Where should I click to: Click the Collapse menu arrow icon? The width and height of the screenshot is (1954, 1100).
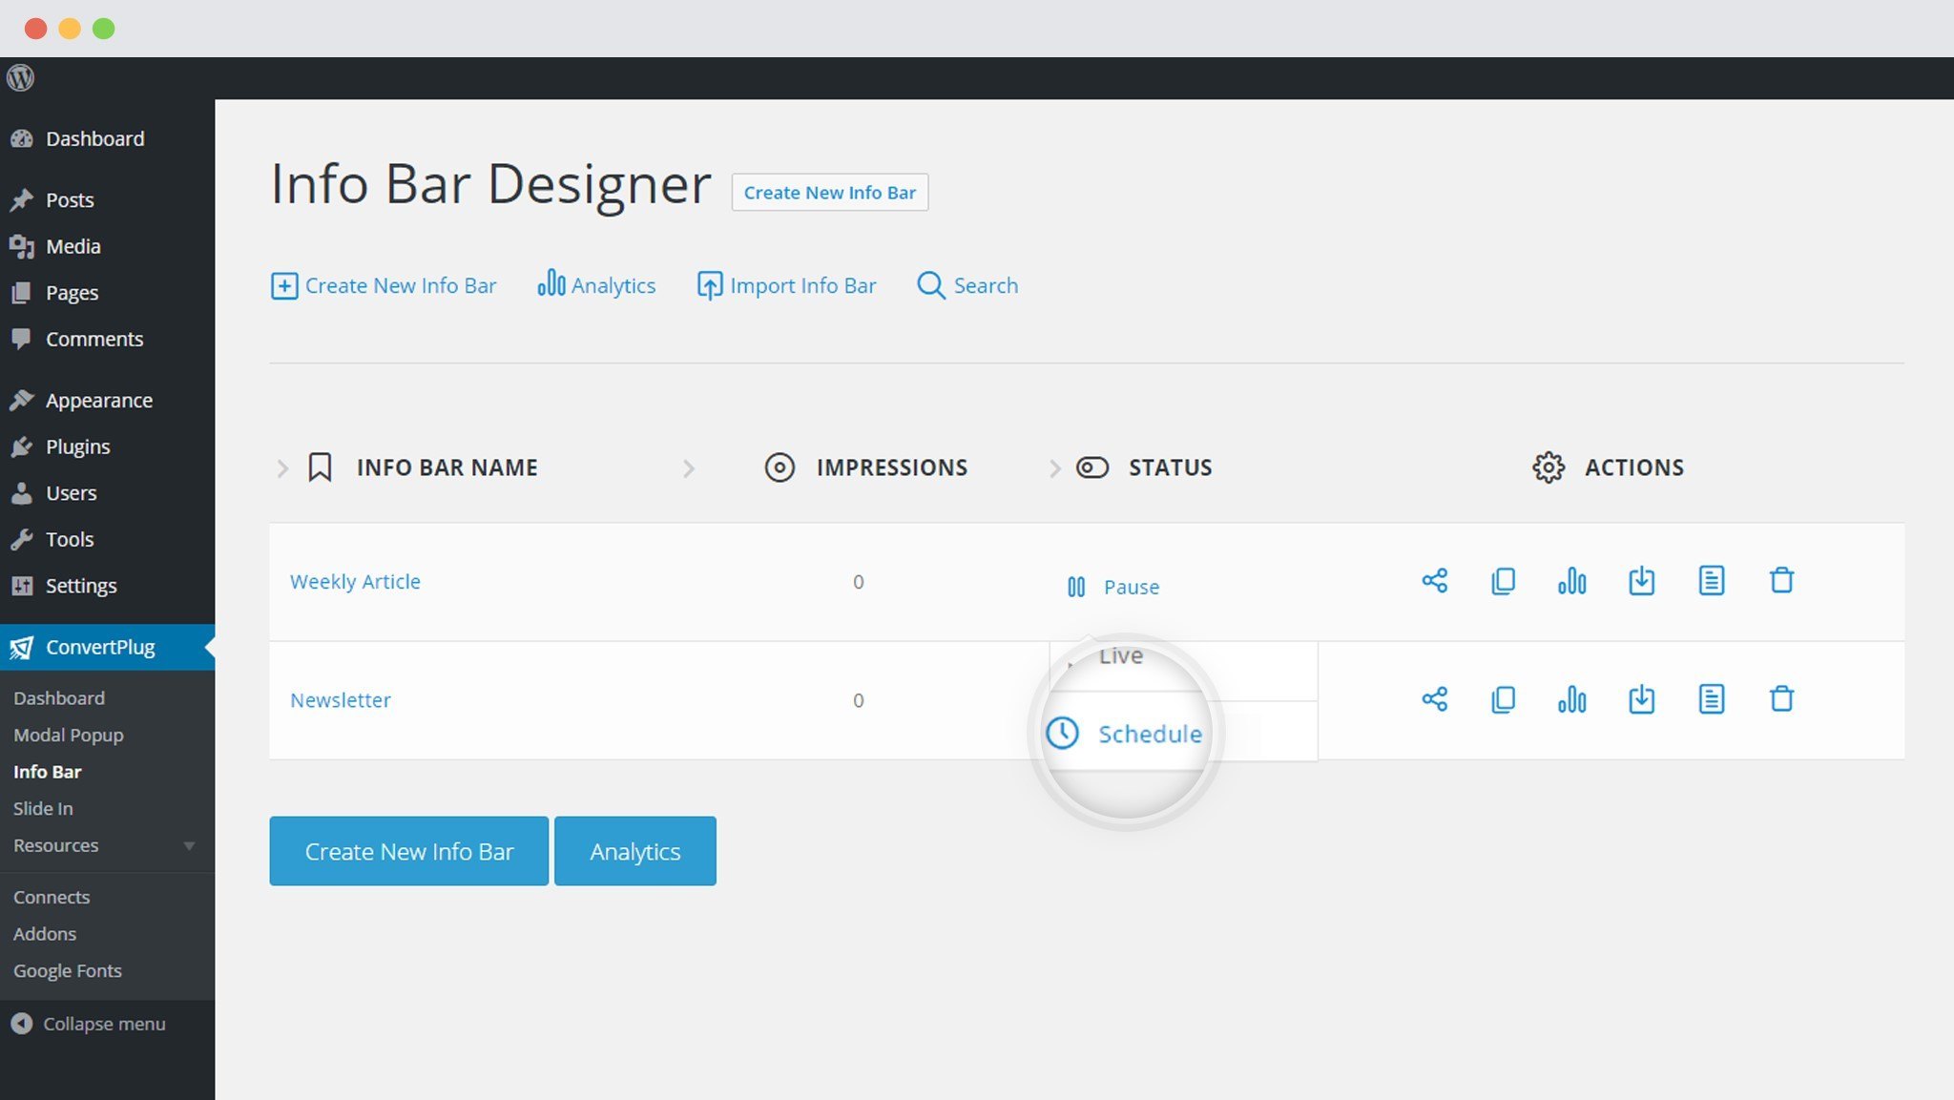(x=21, y=1024)
